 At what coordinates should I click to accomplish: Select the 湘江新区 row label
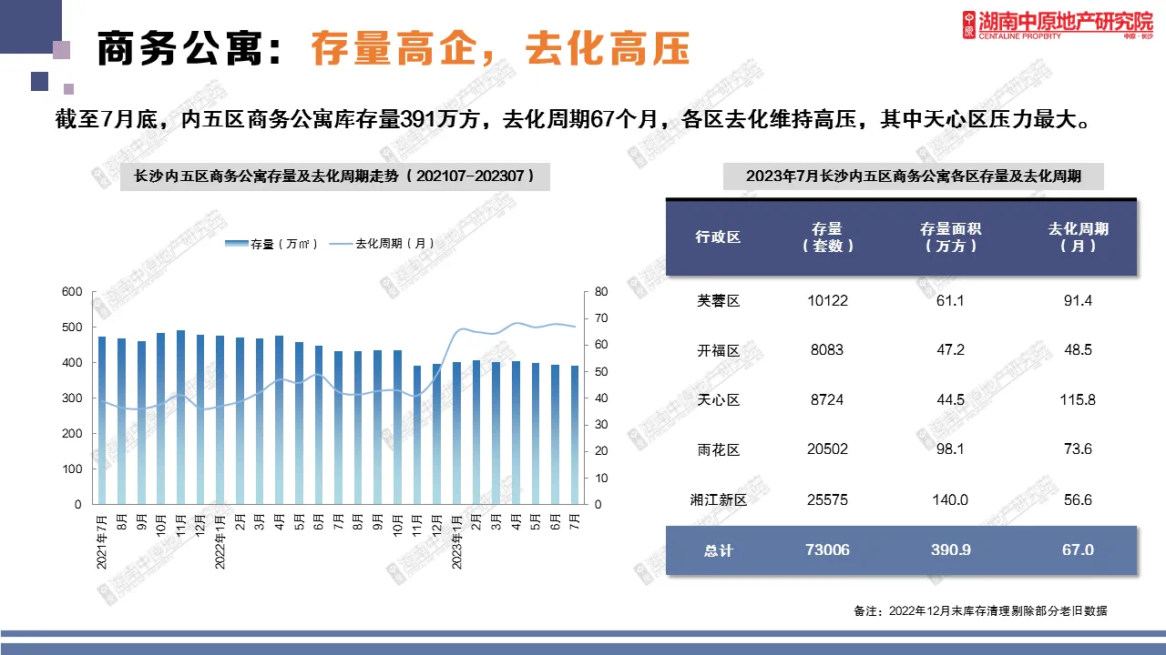pyautogui.click(x=718, y=499)
